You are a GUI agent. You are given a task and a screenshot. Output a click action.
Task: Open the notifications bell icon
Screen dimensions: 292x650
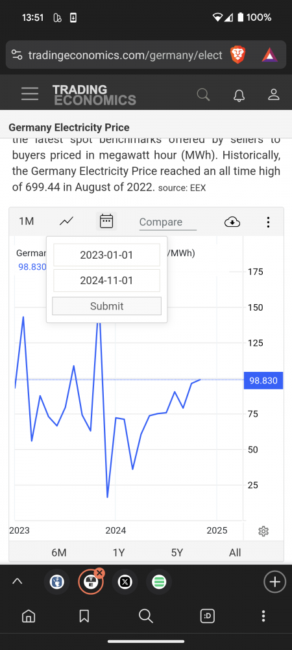[x=239, y=94]
